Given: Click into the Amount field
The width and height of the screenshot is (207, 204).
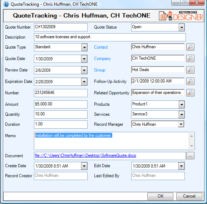Looking at the screenshot, I should click(x=61, y=104).
